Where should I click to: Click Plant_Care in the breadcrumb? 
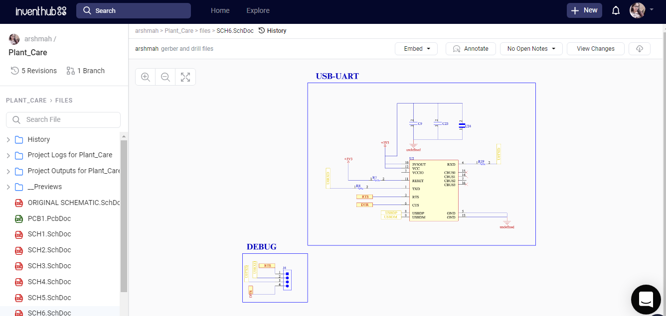click(x=179, y=31)
